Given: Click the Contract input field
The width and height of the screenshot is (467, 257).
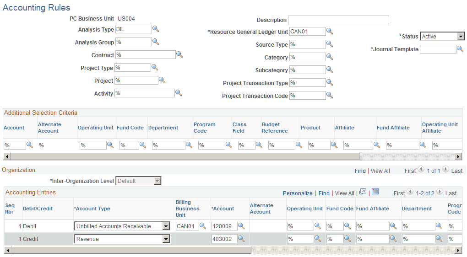Looking at the screenshot, I should [145, 55].
